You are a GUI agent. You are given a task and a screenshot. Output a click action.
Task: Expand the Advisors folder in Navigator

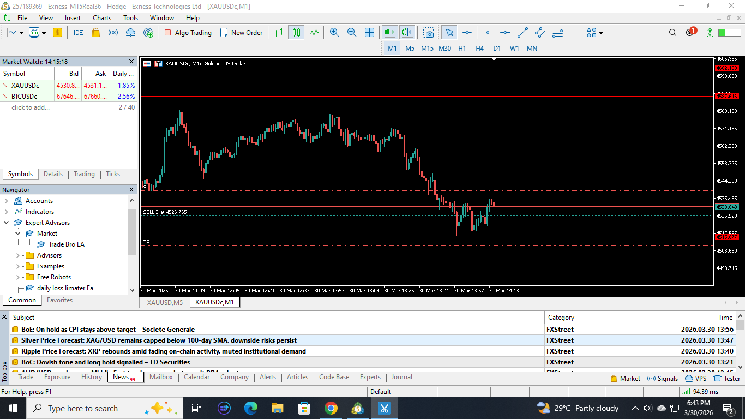tap(17, 255)
